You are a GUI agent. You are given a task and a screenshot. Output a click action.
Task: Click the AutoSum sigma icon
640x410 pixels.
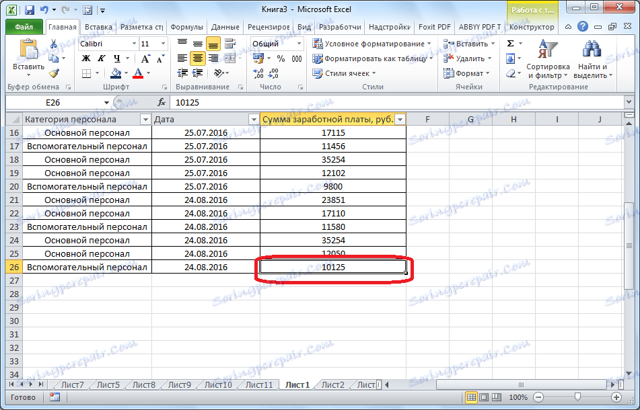510,44
